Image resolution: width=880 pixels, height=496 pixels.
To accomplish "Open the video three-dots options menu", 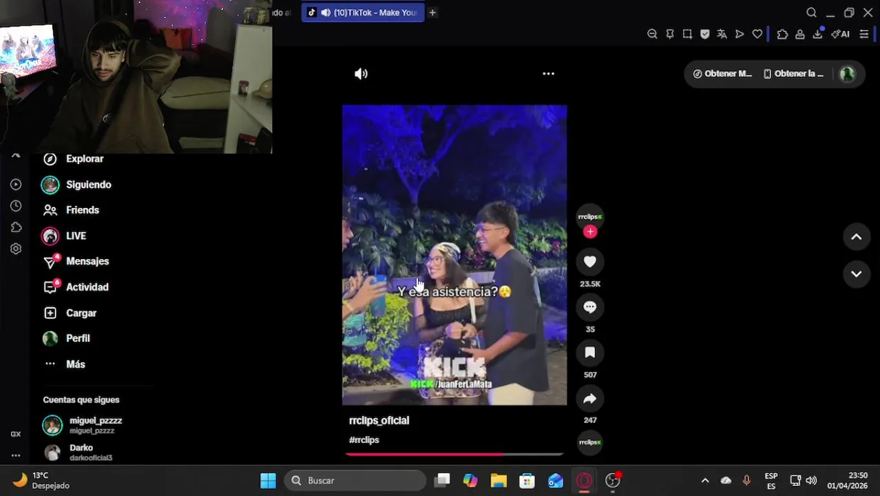I will tap(548, 74).
